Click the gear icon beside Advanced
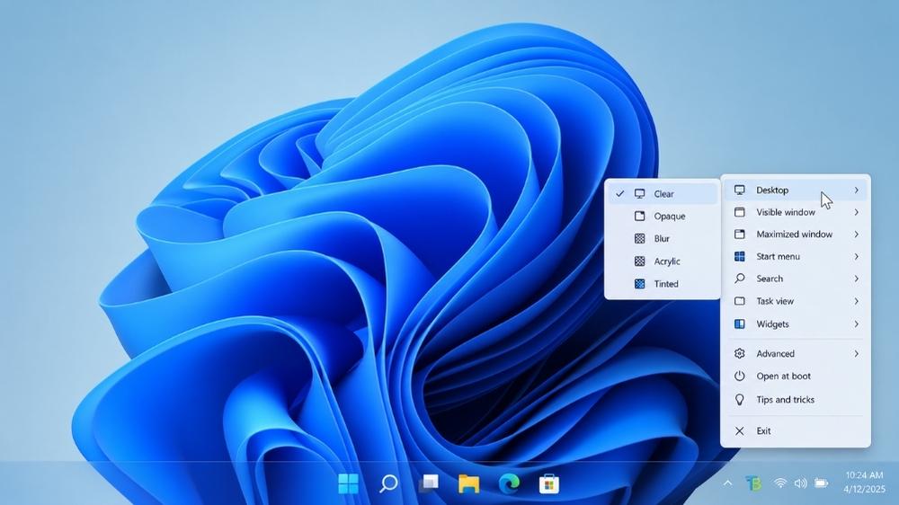This screenshot has width=899, height=505. (740, 354)
